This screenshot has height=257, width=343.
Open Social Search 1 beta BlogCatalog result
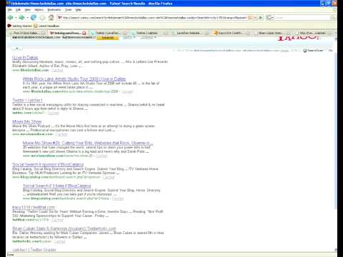(x=56, y=186)
